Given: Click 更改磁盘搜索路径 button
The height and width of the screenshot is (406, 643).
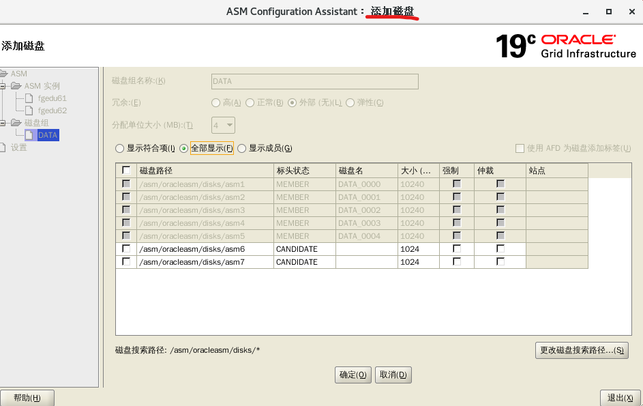Looking at the screenshot, I should coord(582,351).
